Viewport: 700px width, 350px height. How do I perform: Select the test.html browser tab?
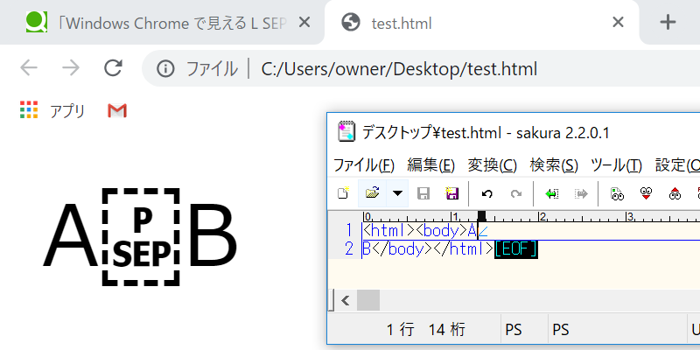point(482,23)
